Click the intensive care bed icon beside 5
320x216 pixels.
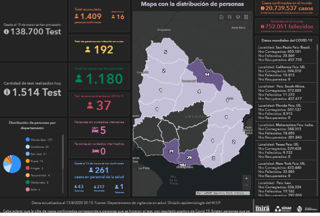[x=95, y=130]
